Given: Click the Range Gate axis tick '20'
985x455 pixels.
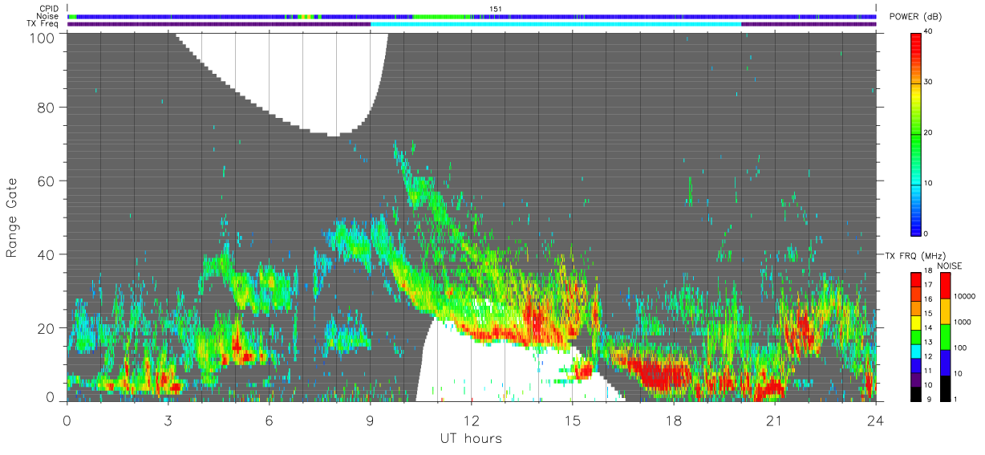Looking at the screenshot, I should [x=47, y=328].
